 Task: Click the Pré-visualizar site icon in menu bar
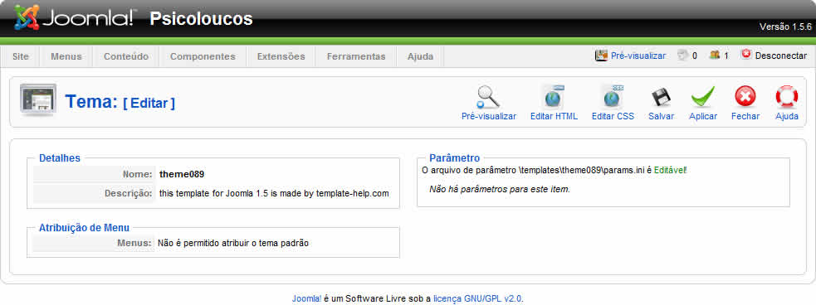[602, 55]
